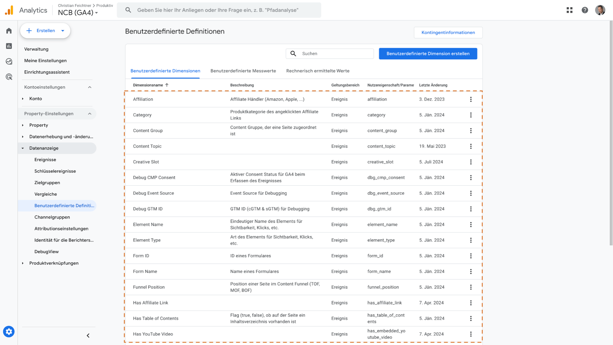
Task: Collapse the Kontoeinstellungen section
Action: [x=90, y=87]
